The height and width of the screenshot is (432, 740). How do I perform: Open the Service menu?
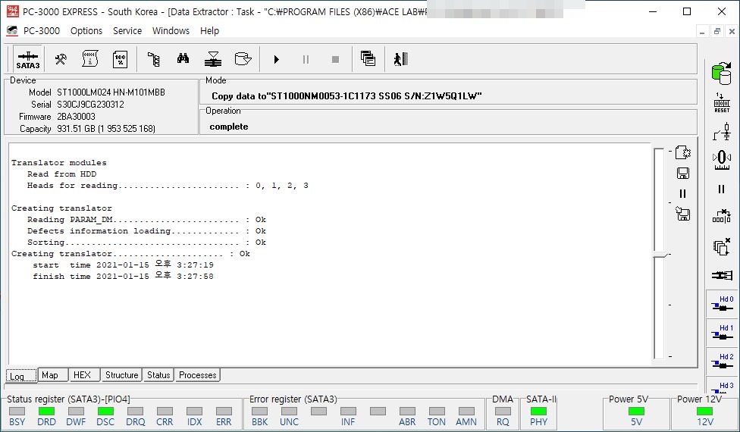click(x=127, y=30)
